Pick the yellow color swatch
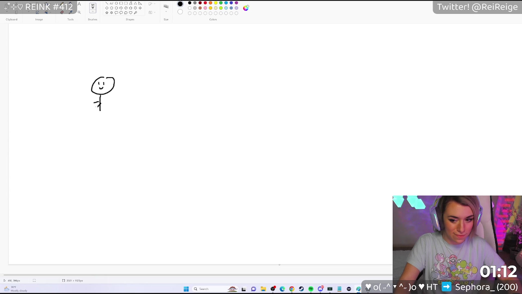This screenshot has height=294, width=522. tap(216, 3)
